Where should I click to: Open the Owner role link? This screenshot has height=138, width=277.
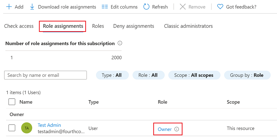click(165, 129)
